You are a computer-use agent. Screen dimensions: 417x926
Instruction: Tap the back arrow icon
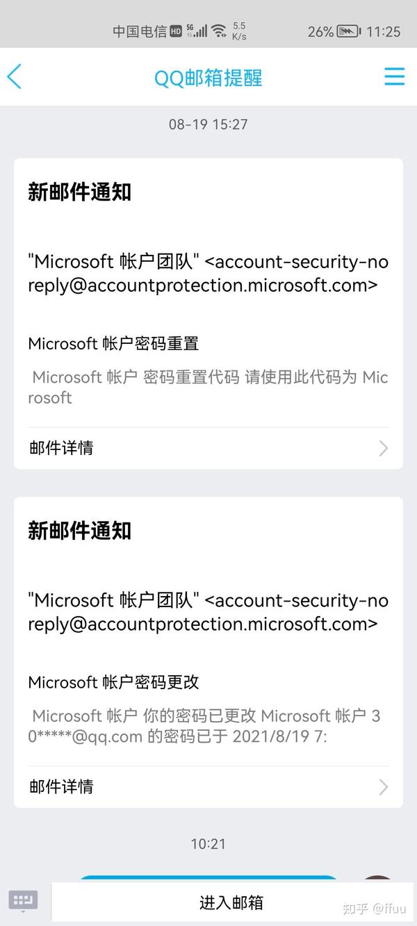[x=14, y=76]
